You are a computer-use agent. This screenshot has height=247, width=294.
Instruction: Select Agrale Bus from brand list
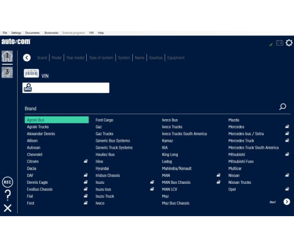pos(56,120)
